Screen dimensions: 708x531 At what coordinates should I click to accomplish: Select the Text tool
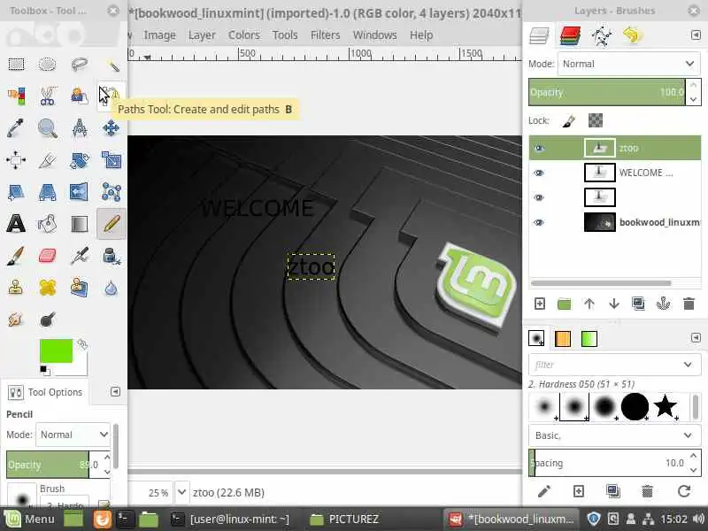(16, 224)
